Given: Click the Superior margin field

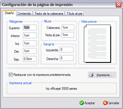Looking at the screenshot, I should [x=30, y=27].
